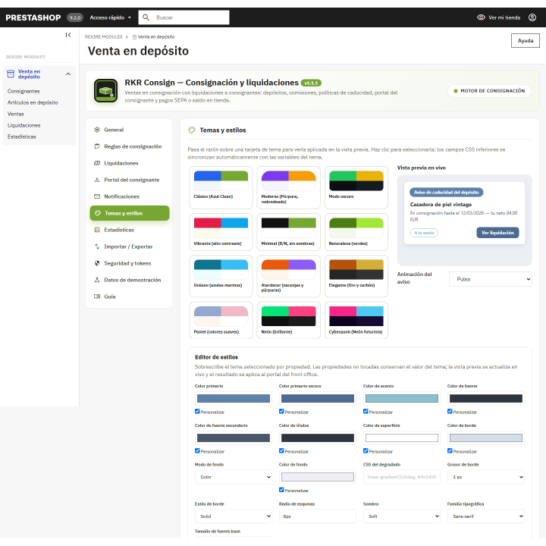
Task: Collapse the sidebar menu with the arrow icon
Action: coord(68,35)
